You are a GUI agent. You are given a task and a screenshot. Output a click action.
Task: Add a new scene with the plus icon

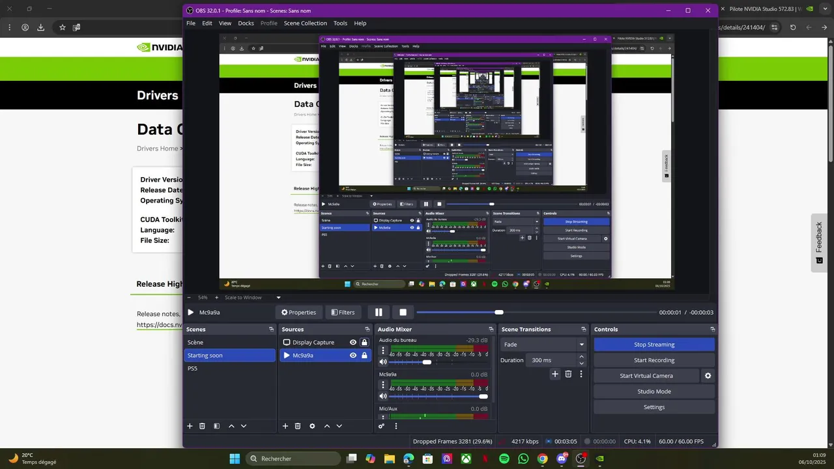[190, 426]
